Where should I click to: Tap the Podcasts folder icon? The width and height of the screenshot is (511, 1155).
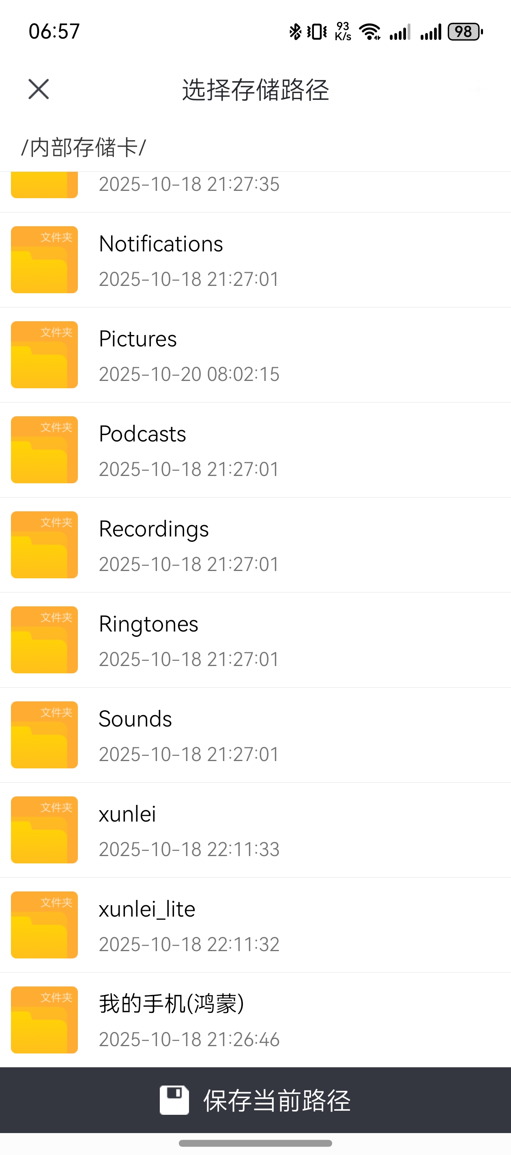coord(44,450)
